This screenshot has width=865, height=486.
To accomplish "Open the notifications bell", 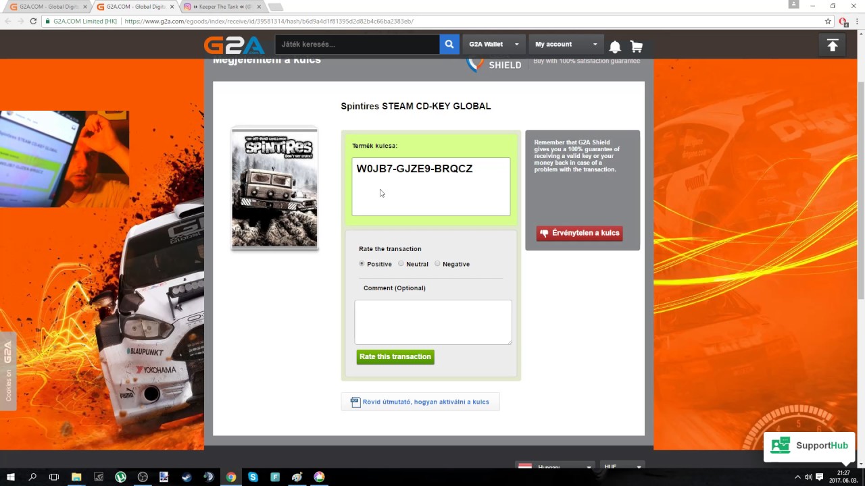I will tap(615, 46).
